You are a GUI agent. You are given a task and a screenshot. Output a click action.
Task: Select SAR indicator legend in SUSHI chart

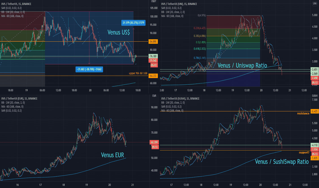pyautogui.click(x=171, y=107)
